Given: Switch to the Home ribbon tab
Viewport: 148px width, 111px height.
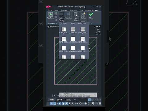Looking at the screenshot, I should (50, 10).
